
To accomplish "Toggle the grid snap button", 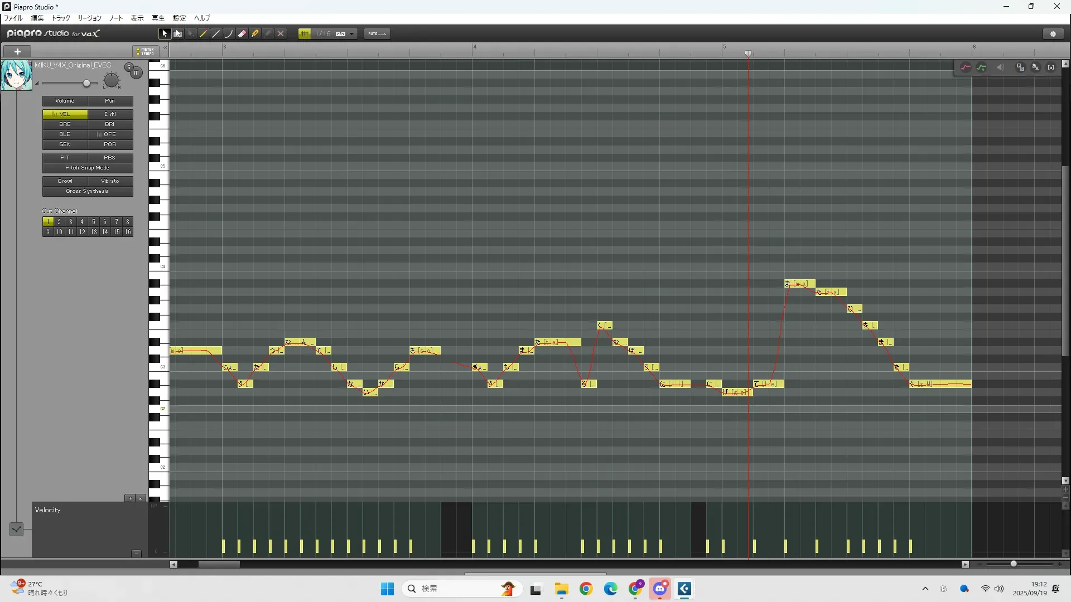I will coord(305,34).
